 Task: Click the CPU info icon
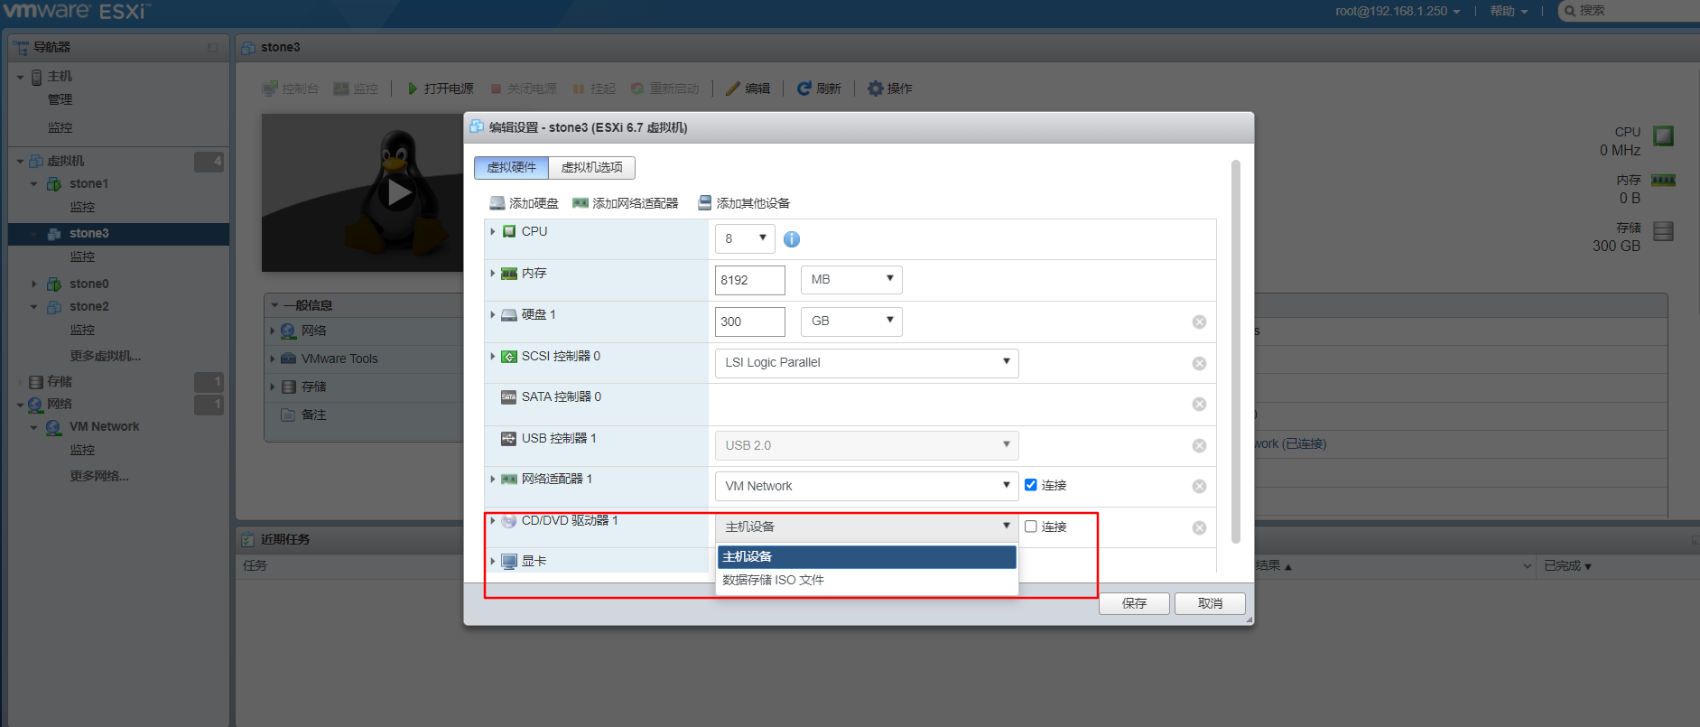coord(792,239)
